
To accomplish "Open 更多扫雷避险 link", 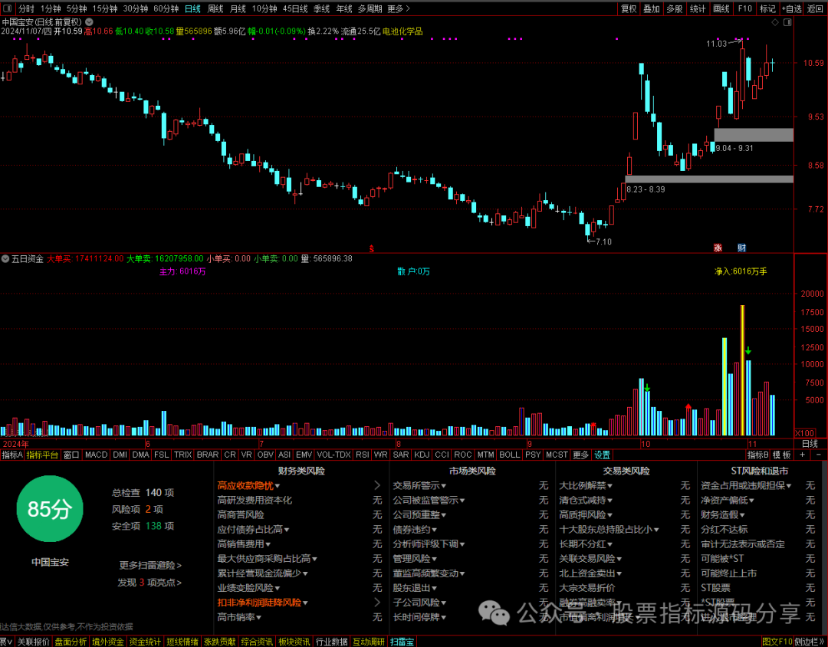I will tap(150, 565).
